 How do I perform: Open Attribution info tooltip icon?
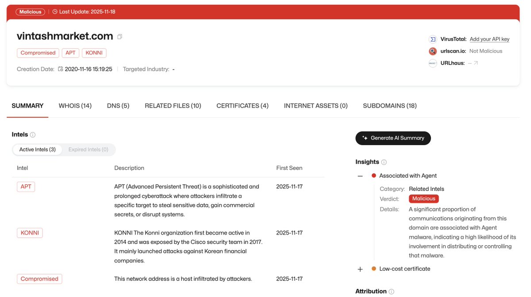[391, 291]
